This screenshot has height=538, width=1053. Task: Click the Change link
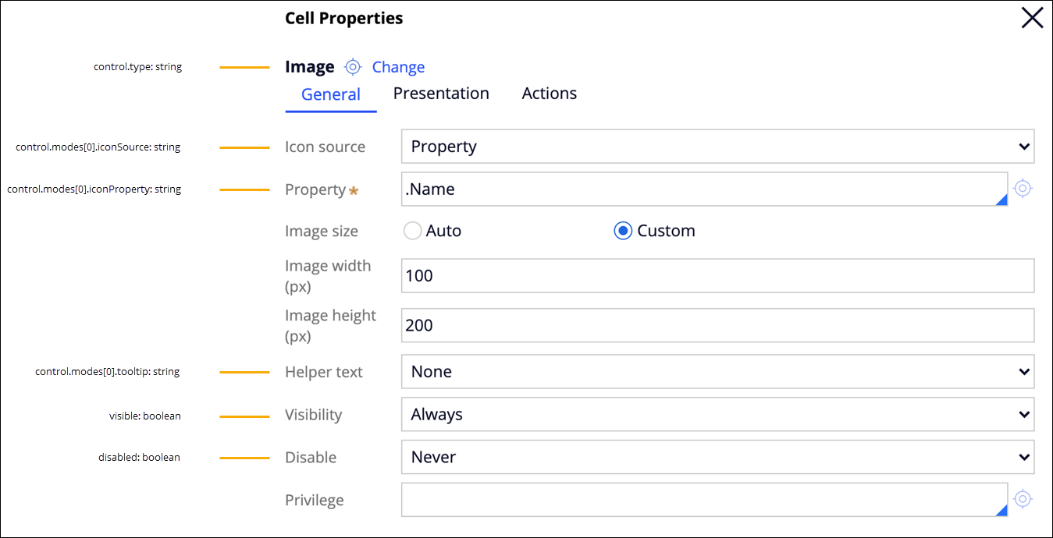click(x=398, y=67)
